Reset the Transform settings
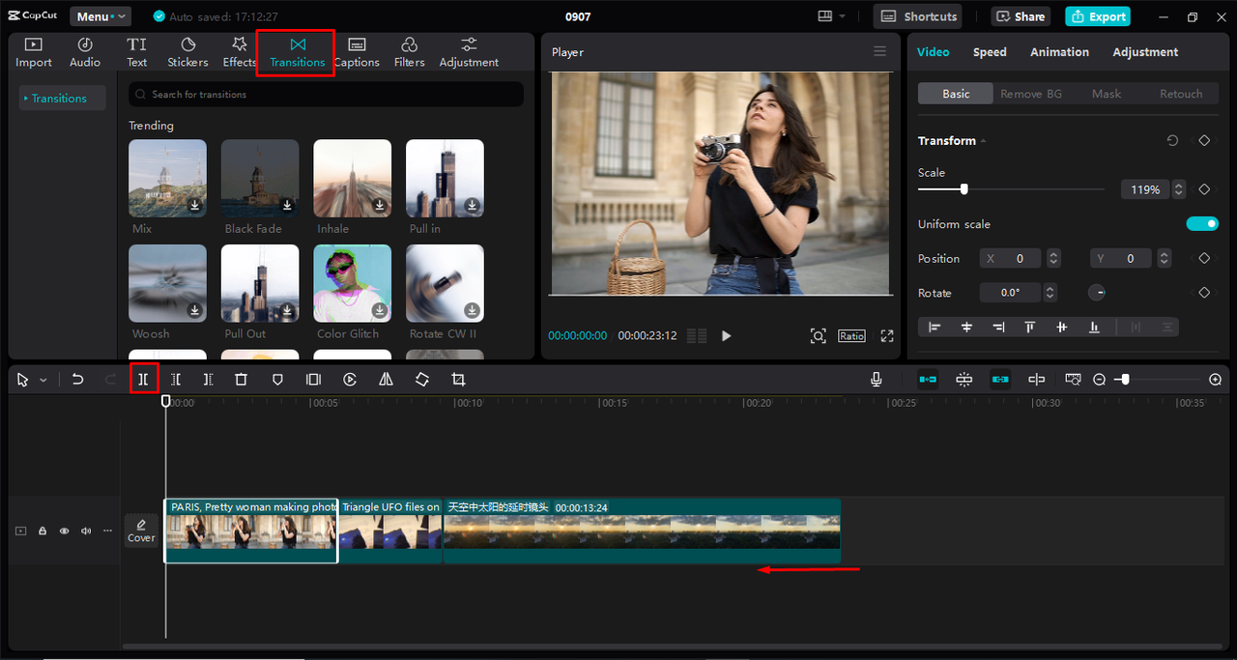Viewport: 1237px width, 660px height. click(x=1172, y=140)
